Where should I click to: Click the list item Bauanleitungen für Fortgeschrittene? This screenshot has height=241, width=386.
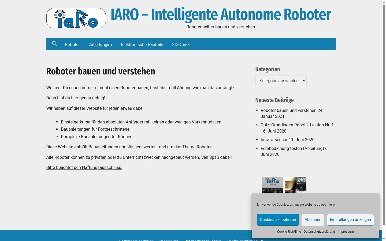95,129
